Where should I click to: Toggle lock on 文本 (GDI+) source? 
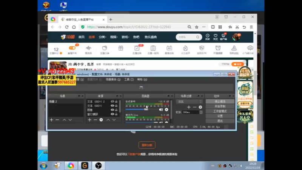[x=116, y=106]
